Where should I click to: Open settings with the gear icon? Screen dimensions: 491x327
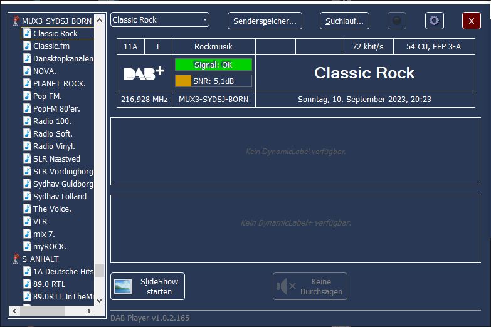tap(434, 21)
